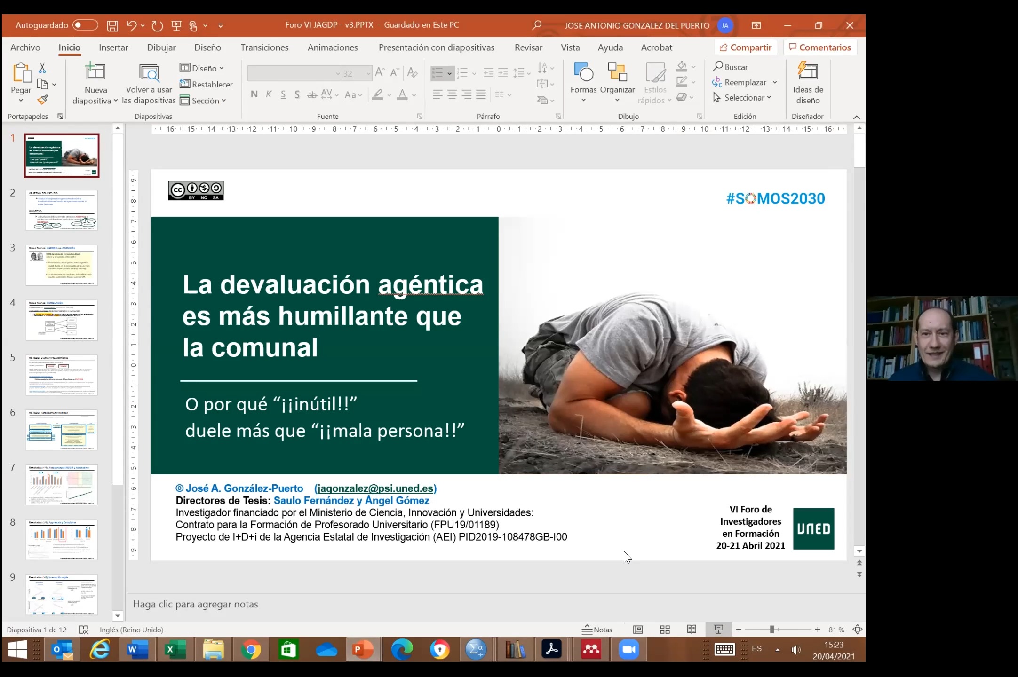Click the search magnifier in title bar
Image resolution: width=1018 pixels, height=677 pixels.
[537, 25]
